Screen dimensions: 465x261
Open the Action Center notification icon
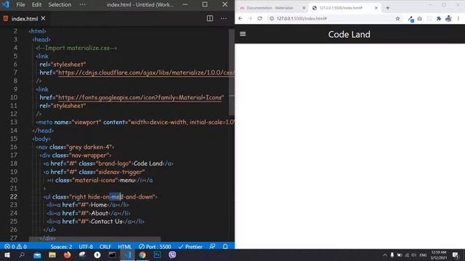pyautogui.click(x=456, y=255)
